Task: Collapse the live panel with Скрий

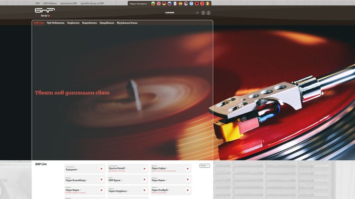Action: pyautogui.click(x=204, y=166)
